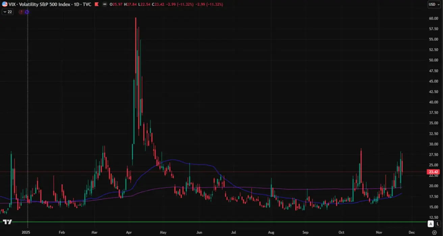This screenshot has height=236, width=443.
Task: Click the Apr label on the time axis
Action: (129, 232)
